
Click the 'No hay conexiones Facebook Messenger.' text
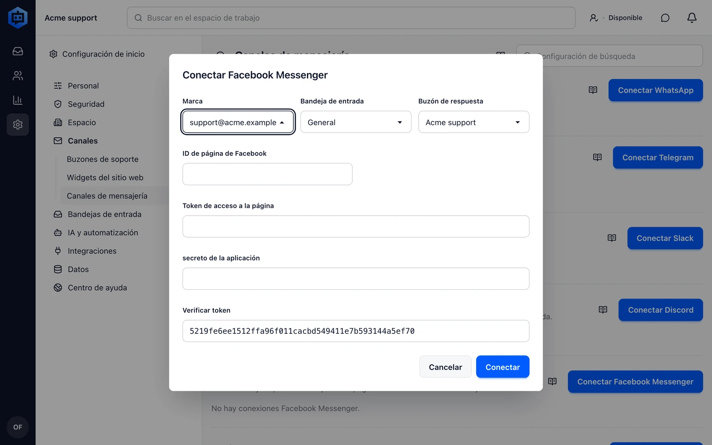coord(285,408)
